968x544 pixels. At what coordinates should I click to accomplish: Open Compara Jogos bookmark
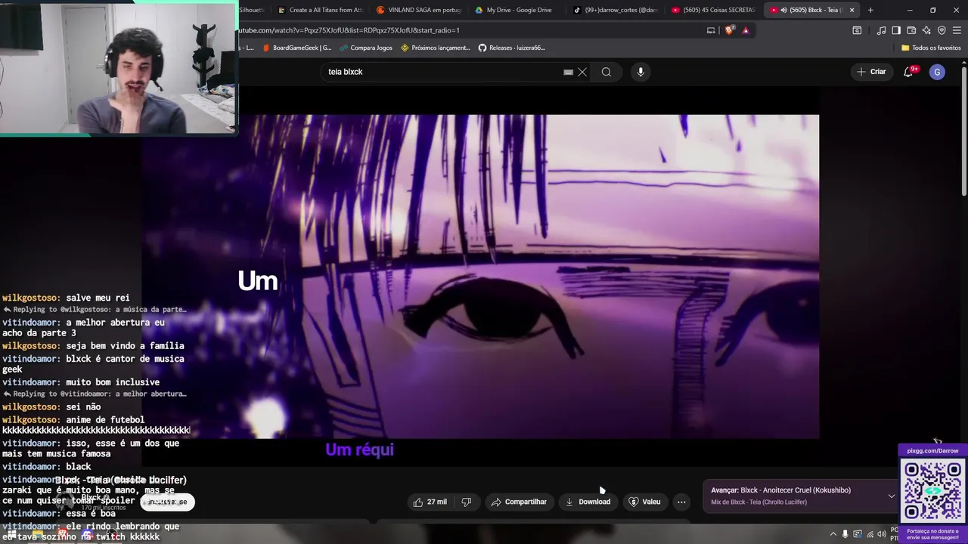365,48
